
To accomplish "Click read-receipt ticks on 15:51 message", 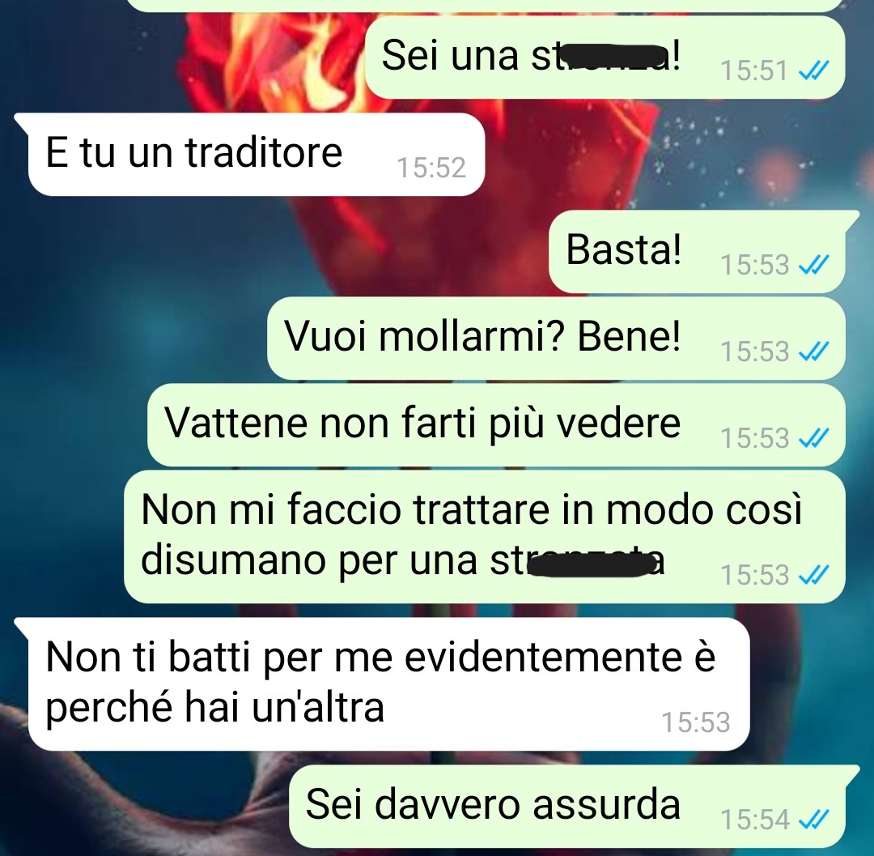I will [814, 70].
